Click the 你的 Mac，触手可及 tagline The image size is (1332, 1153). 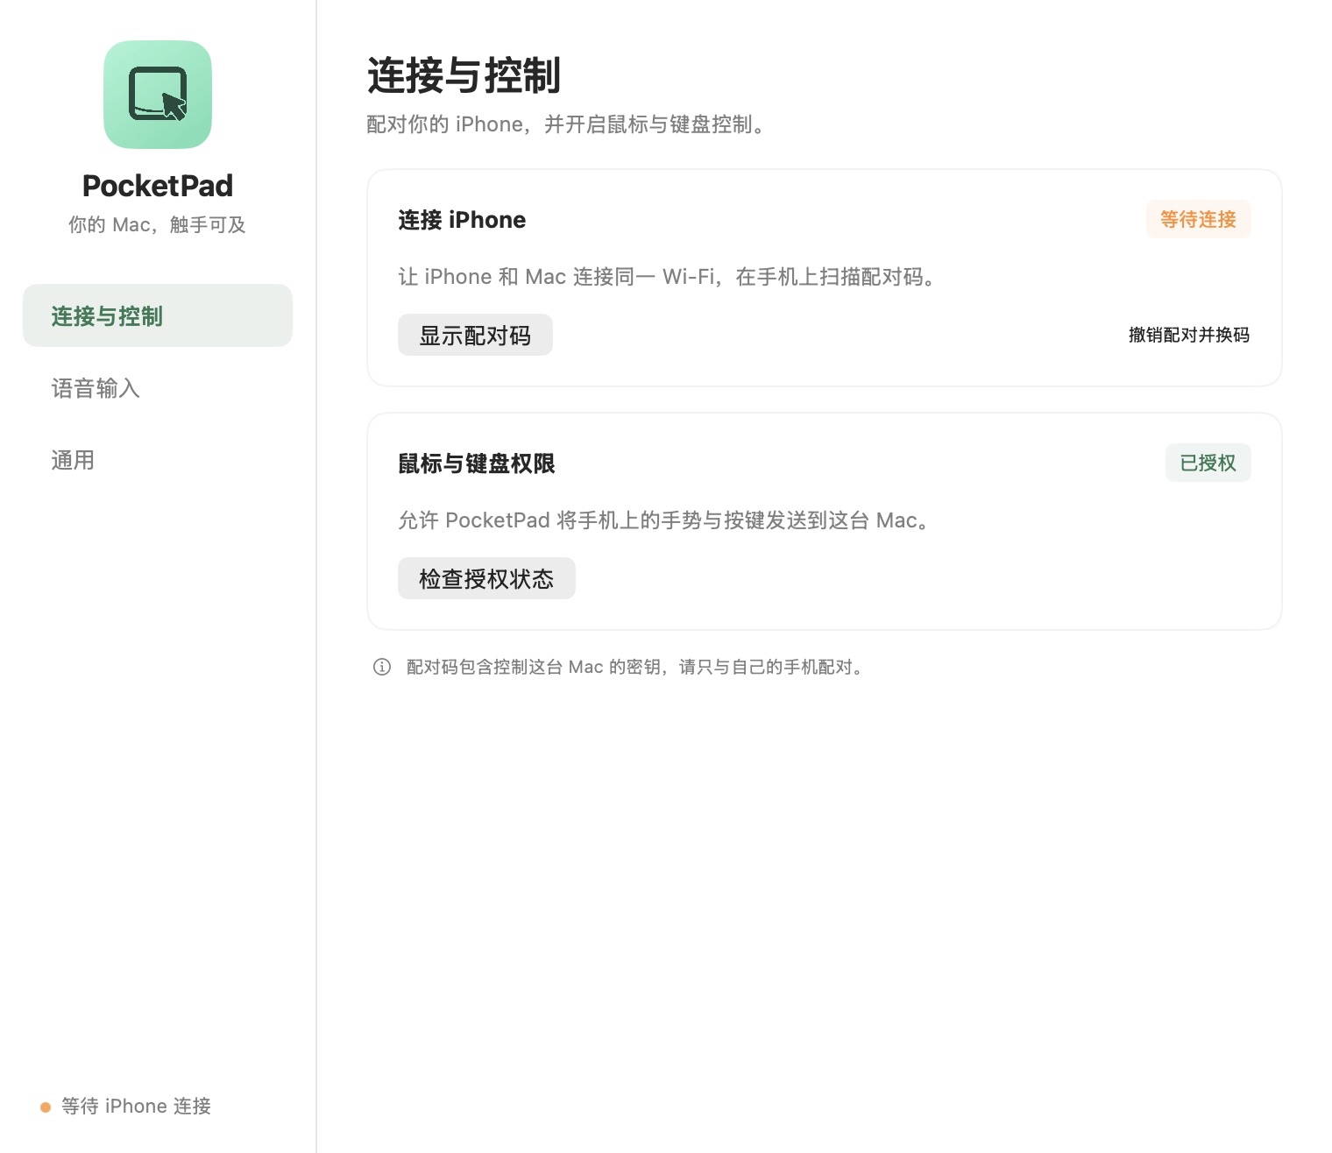pyautogui.click(x=158, y=225)
